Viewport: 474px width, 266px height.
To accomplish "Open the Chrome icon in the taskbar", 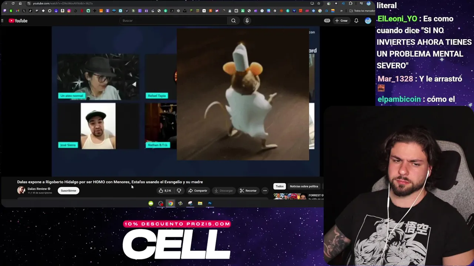I will pyautogui.click(x=170, y=203).
